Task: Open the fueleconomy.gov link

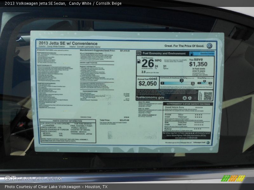Action: [150, 98]
